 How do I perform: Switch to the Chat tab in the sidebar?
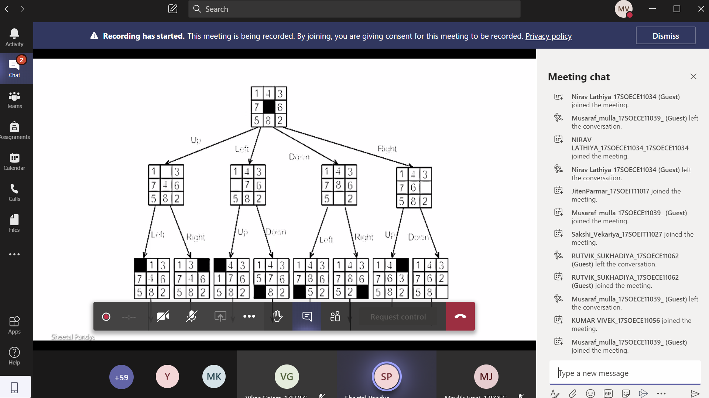[14, 69]
